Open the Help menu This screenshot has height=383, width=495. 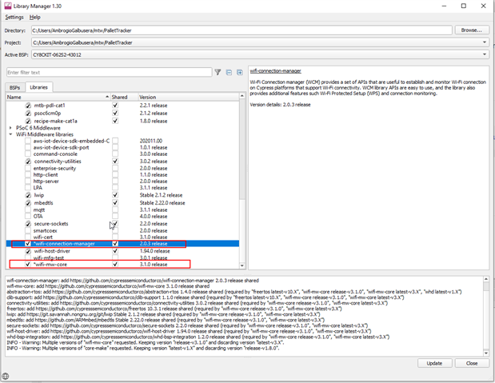coord(34,17)
